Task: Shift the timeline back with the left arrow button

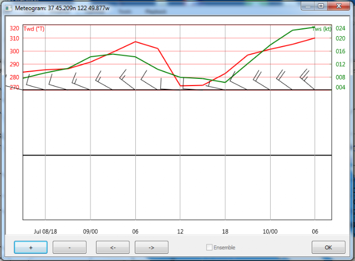Action: 113,247
